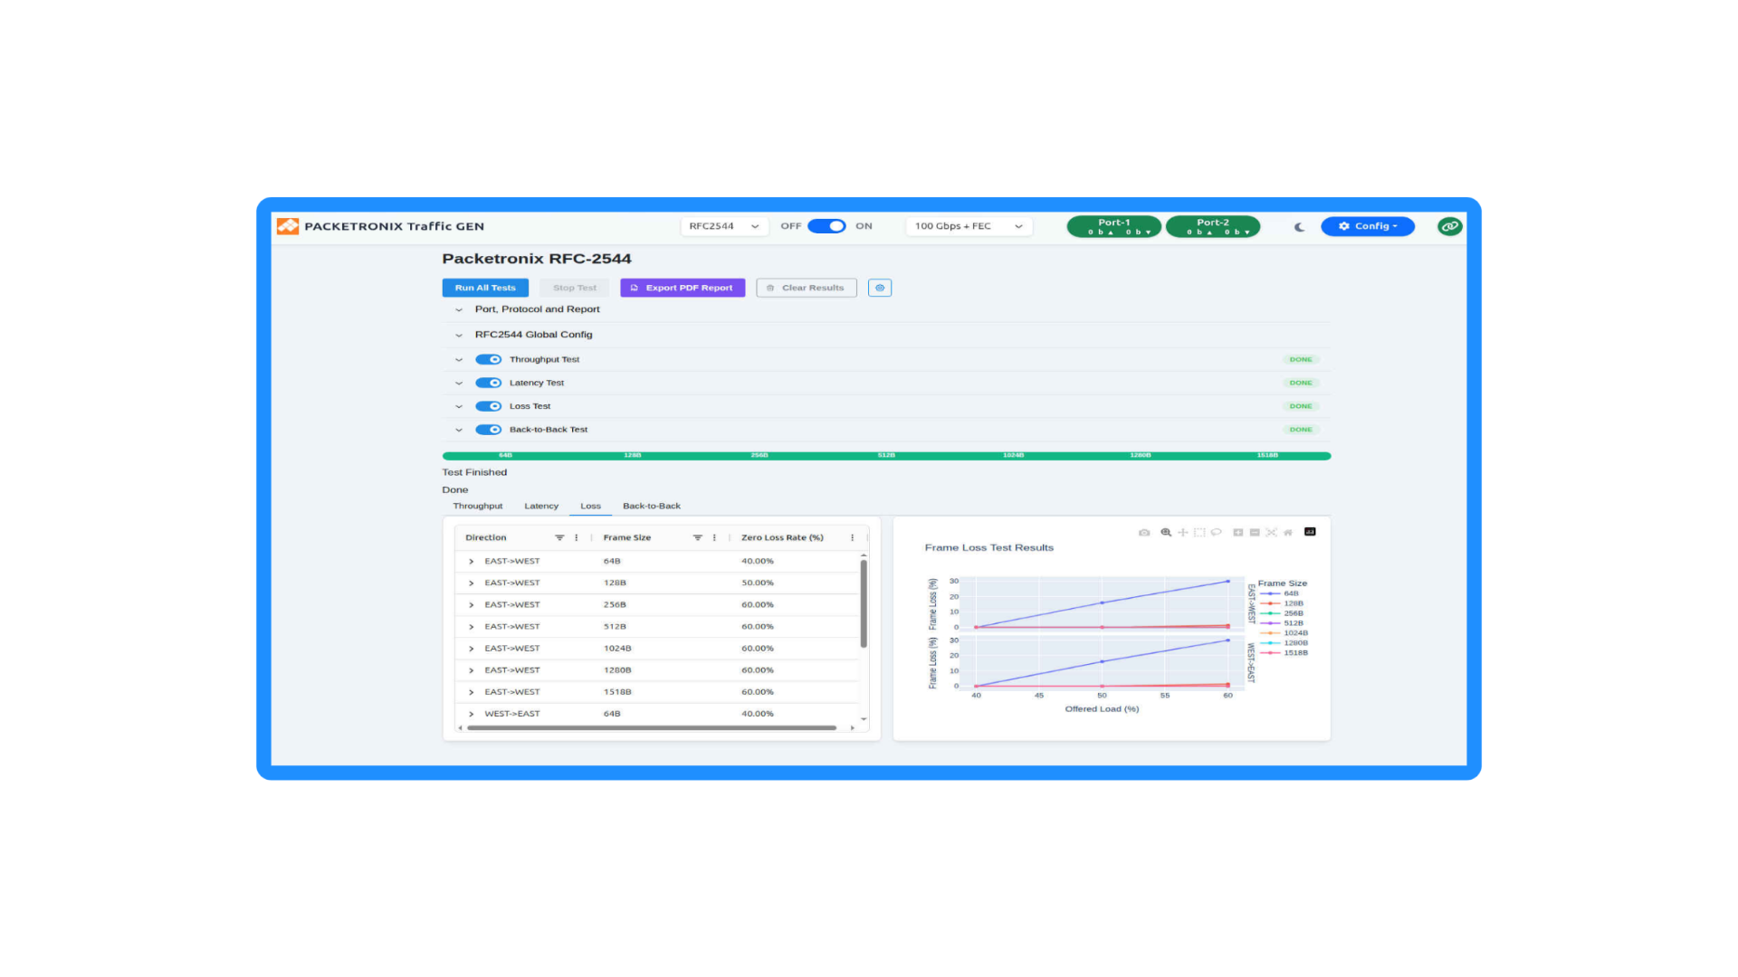The height and width of the screenshot is (977, 1738).
Task: Select the chart Pan tool
Action: 1182,533
